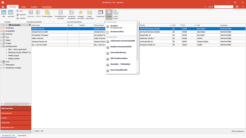Screen dimensions: 246x138
Task: Open the Lieferanten section
Action: tap(16, 123)
